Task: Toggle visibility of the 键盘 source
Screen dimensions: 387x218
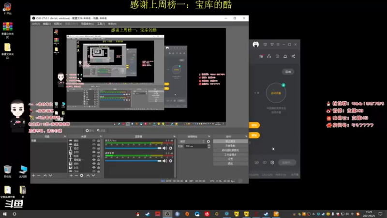Action: click(x=94, y=144)
